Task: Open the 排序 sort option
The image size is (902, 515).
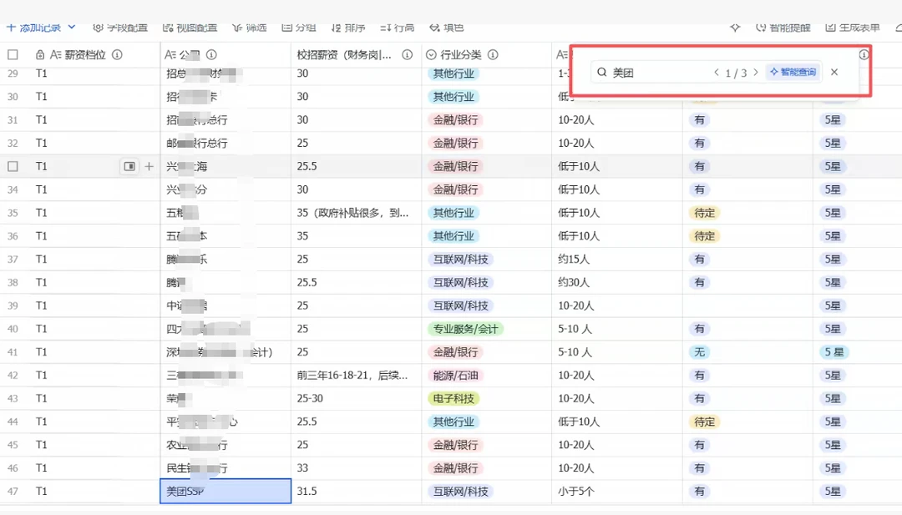Action: 348,28
